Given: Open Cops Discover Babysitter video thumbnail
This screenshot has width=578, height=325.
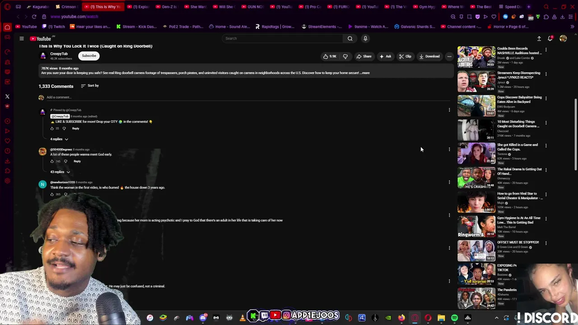Looking at the screenshot, I should point(476,105).
